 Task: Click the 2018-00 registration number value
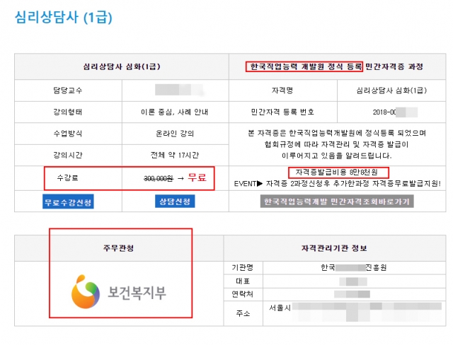(x=384, y=112)
